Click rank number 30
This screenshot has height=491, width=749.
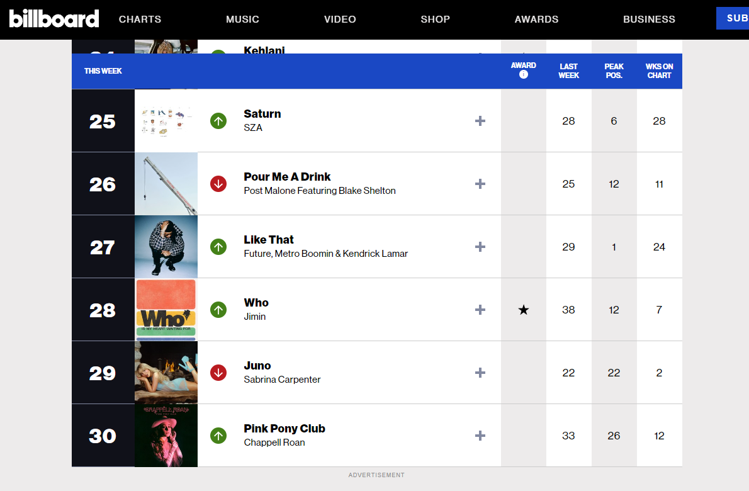[103, 436]
